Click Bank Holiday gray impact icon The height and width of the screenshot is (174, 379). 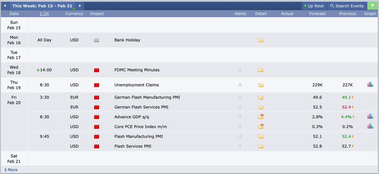click(97, 40)
